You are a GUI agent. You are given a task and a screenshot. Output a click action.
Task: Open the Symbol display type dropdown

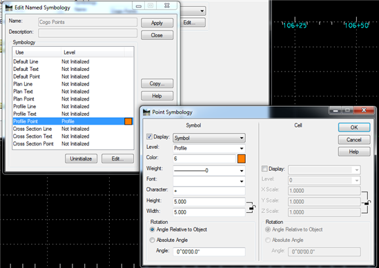click(209, 138)
